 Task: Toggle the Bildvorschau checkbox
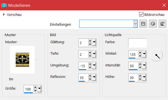(141, 14)
